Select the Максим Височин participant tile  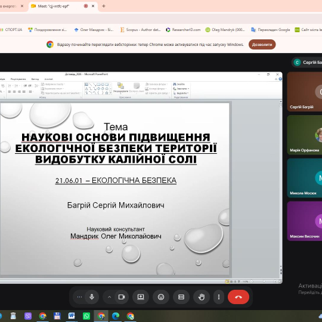(305, 221)
